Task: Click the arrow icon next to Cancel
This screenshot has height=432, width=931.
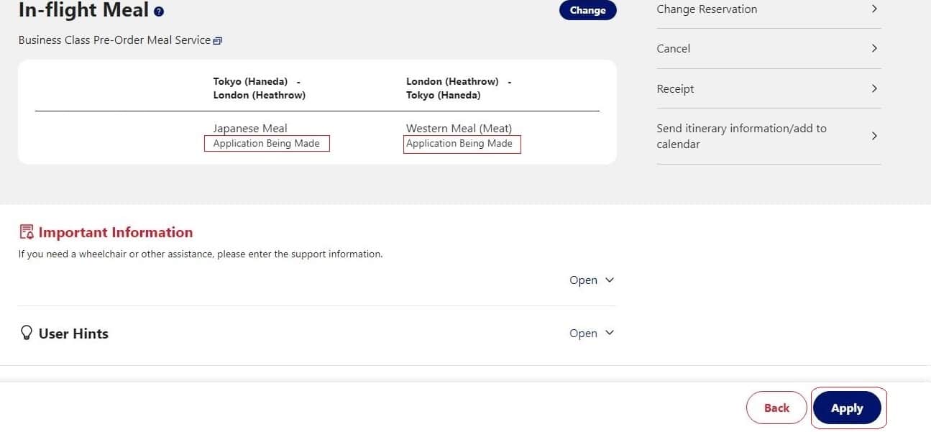Action: (x=874, y=48)
